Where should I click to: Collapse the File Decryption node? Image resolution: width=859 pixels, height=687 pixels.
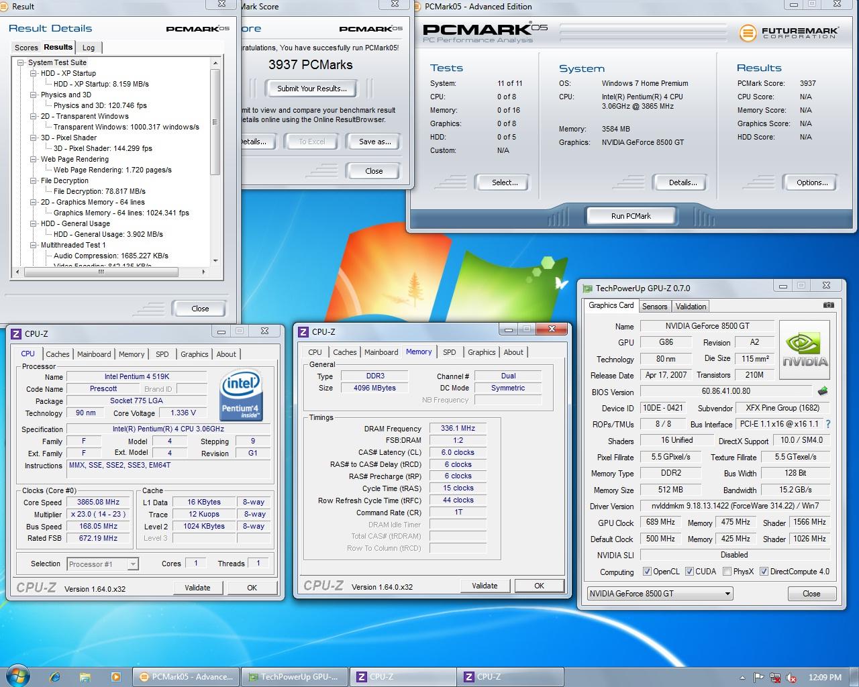pos(34,180)
